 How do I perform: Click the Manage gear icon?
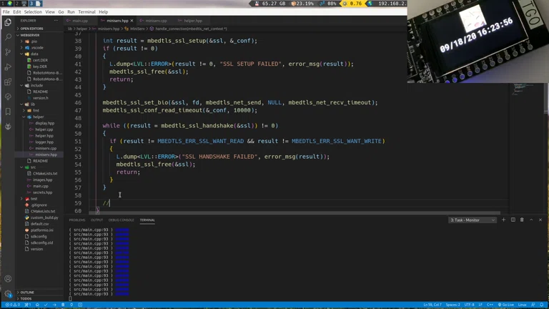pyautogui.click(x=8, y=293)
